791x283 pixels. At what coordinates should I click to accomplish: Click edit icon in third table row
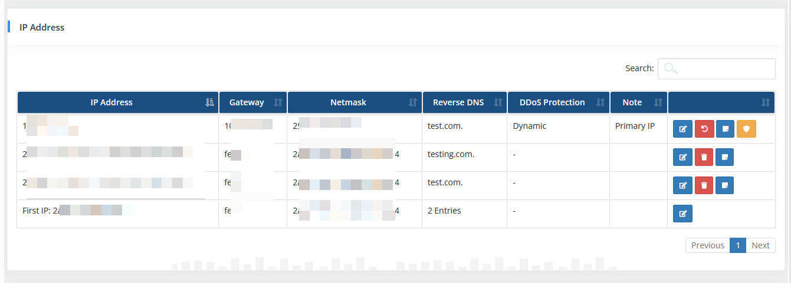pyautogui.click(x=682, y=185)
